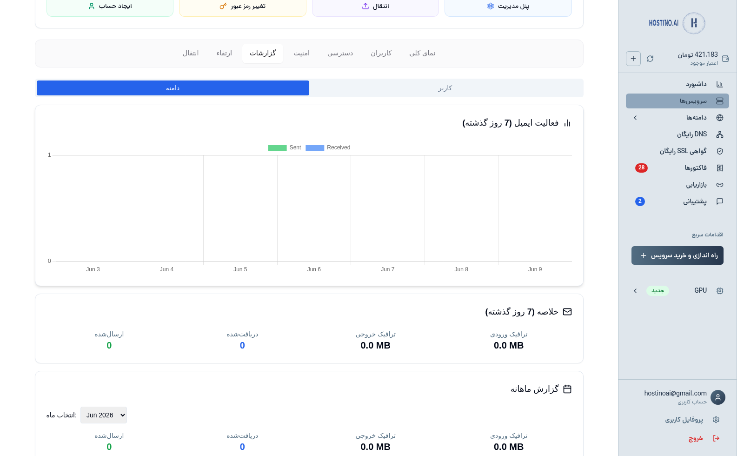Open the کاربران tab
The width and height of the screenshot is (744, 456).
[x=381, y=54]
